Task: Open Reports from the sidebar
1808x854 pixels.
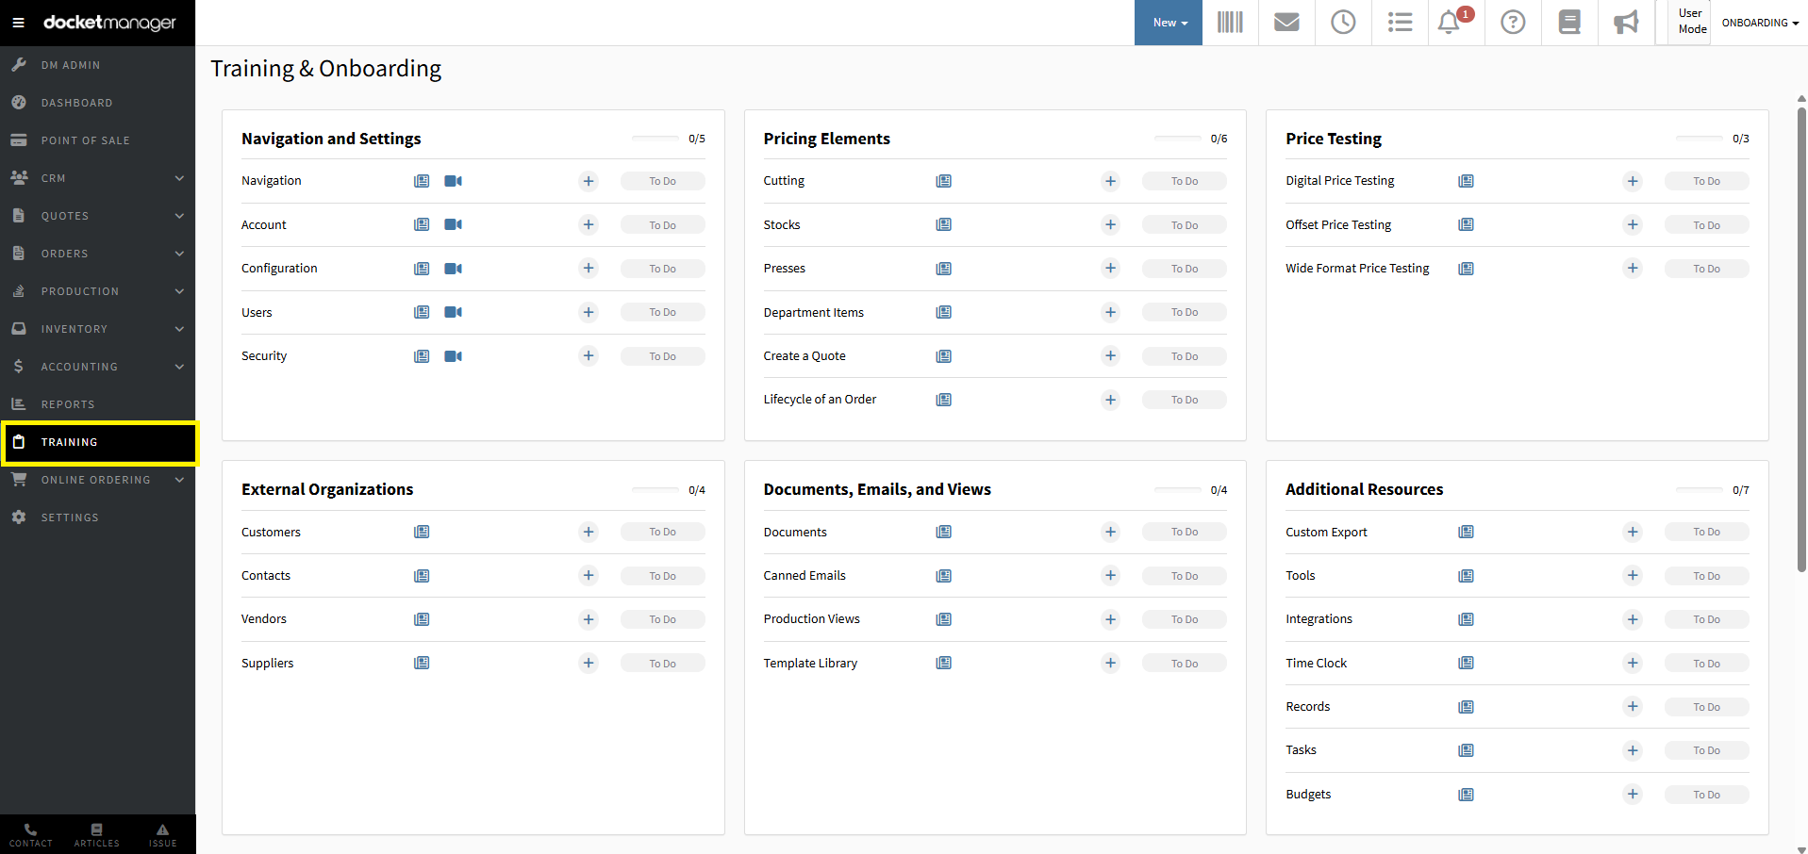Action: (x=68, y=404)
